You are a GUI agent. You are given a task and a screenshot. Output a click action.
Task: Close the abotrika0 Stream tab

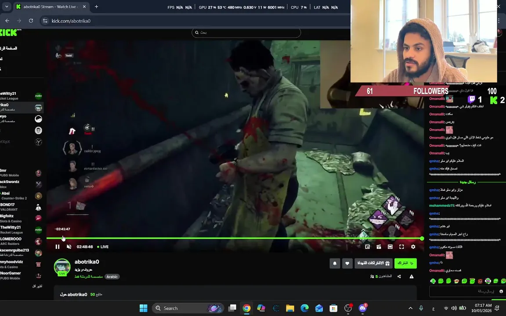[84, 7]
